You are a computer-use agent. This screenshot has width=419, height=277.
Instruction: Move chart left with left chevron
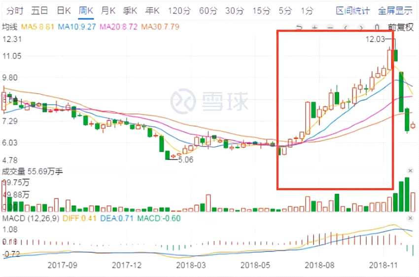(x=346, y=27)
